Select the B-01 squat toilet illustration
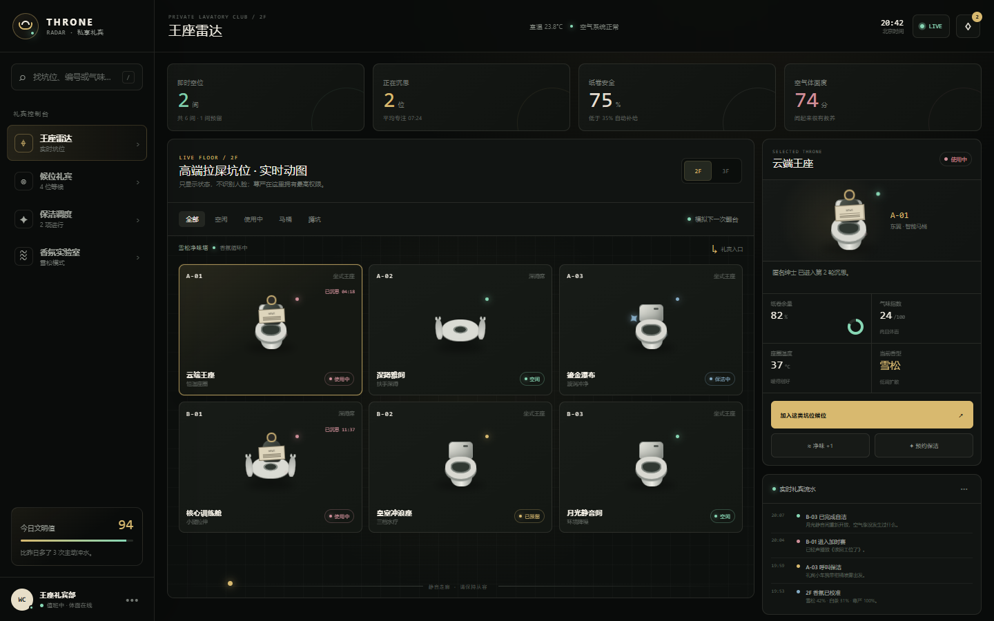Viewport: 994px width, 621px height. 271,457
